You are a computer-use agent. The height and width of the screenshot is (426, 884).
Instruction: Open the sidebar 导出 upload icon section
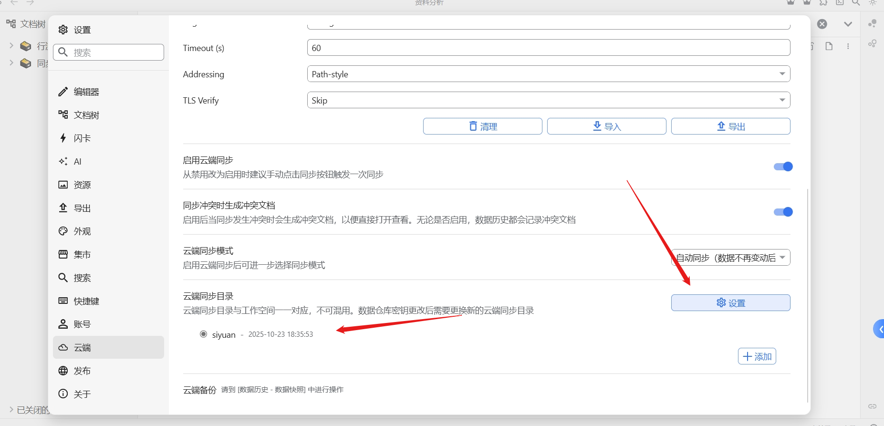[63, 208]
